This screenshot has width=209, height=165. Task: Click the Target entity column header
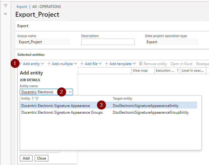tap(122, 98)
